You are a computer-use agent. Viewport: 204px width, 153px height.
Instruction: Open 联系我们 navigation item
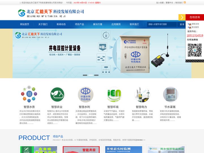click(x=134, y=24)
